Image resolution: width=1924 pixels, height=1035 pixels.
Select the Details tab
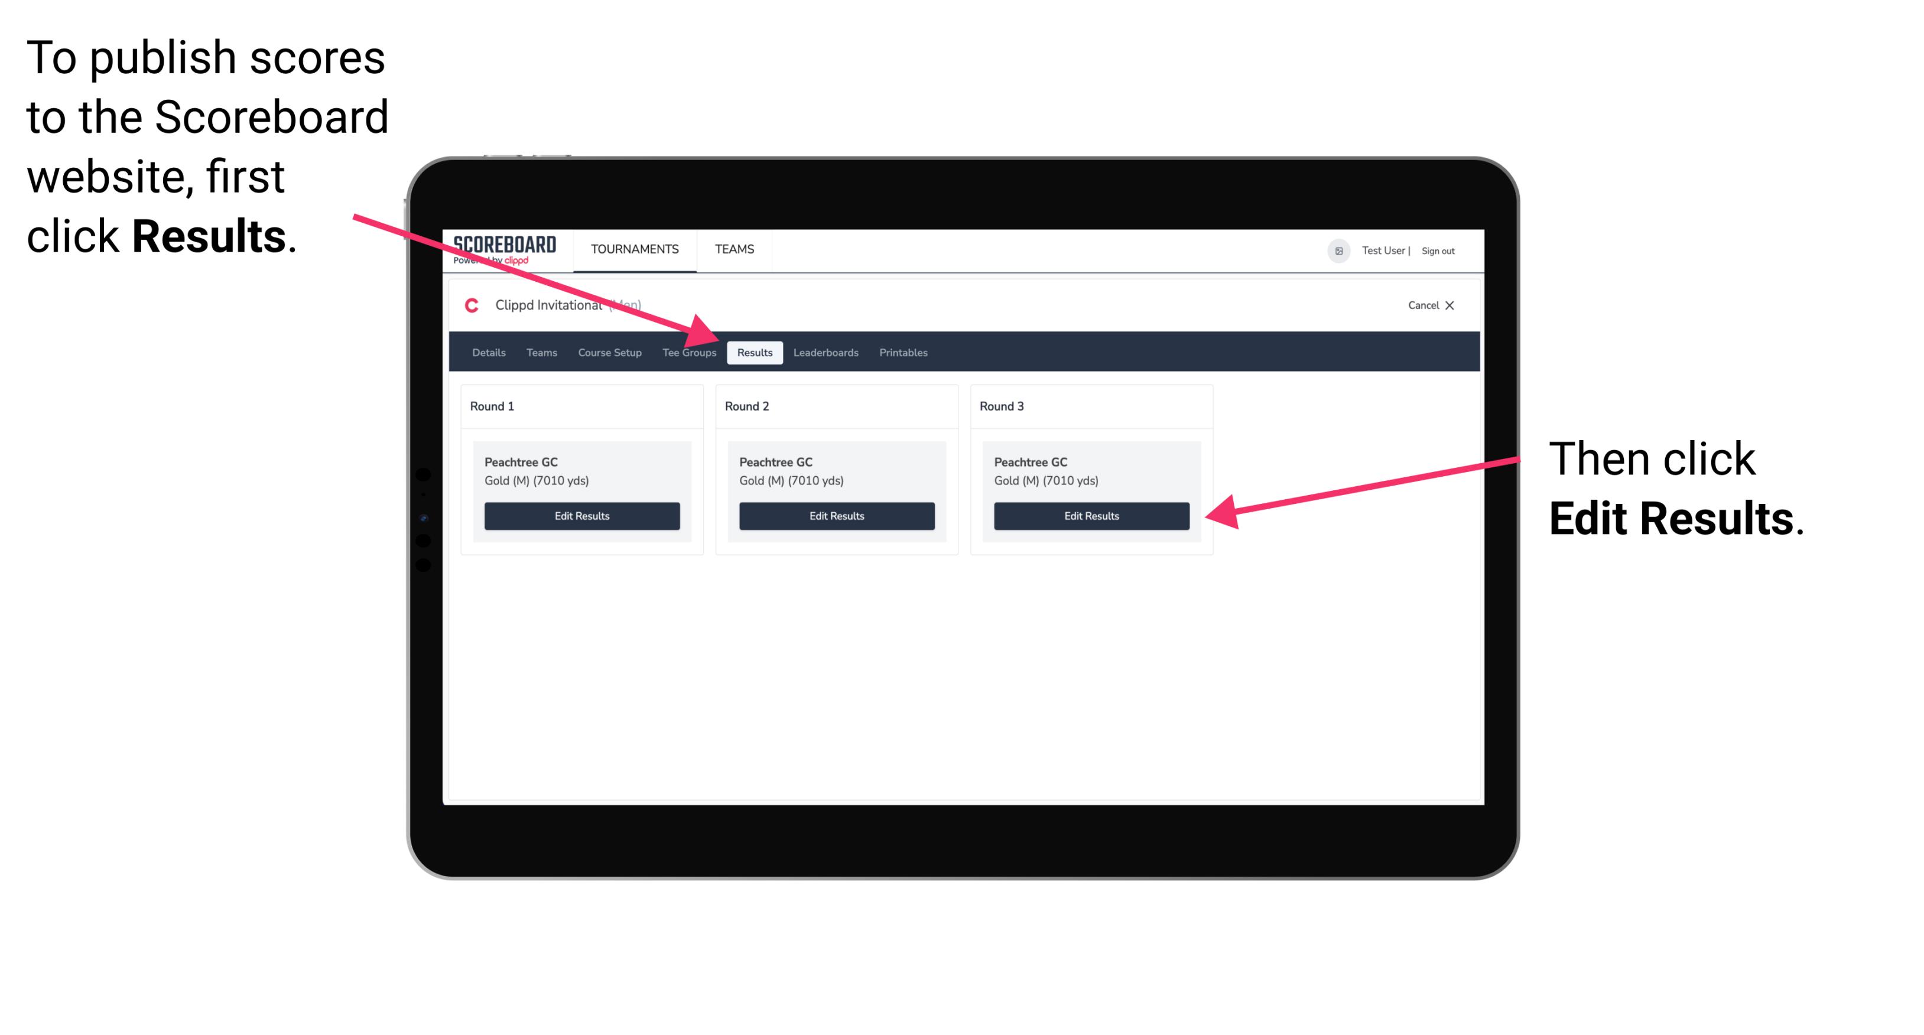coord(488,352)
